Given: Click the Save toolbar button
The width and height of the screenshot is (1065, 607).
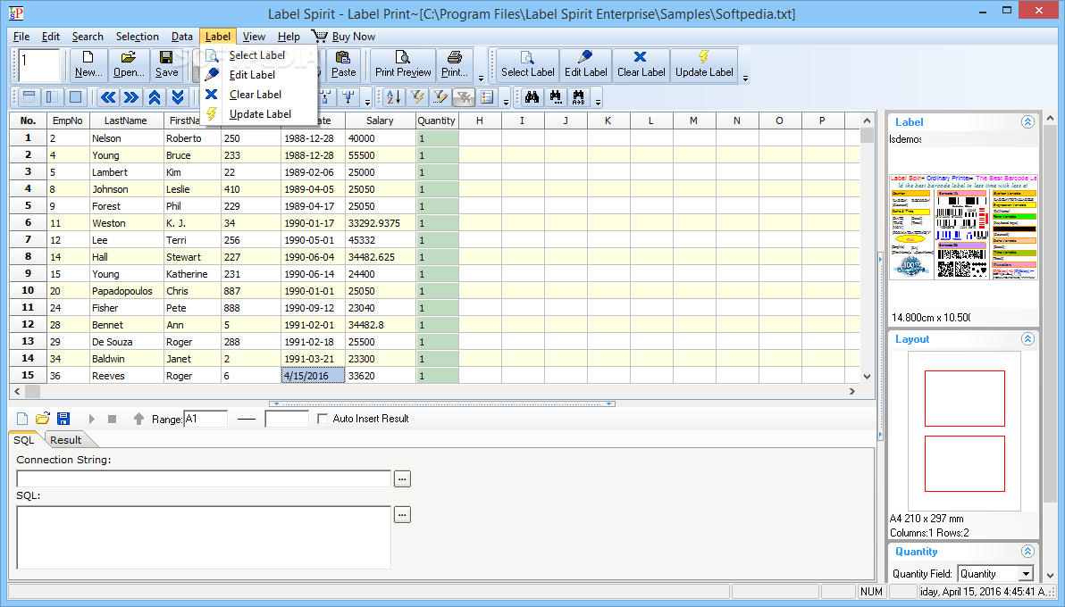Looking at the screenshot, I should [x=166, y=64].
